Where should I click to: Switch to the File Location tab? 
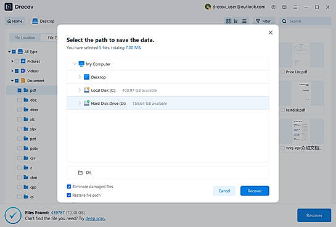(25, 38)
